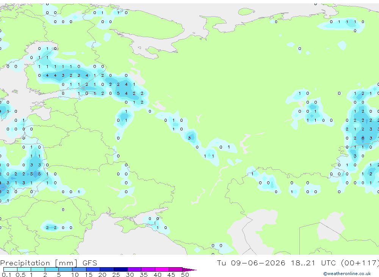Click the 15–20 mm legend color box
Viewport: 379px width, 277px height.
tap(93, 269)
